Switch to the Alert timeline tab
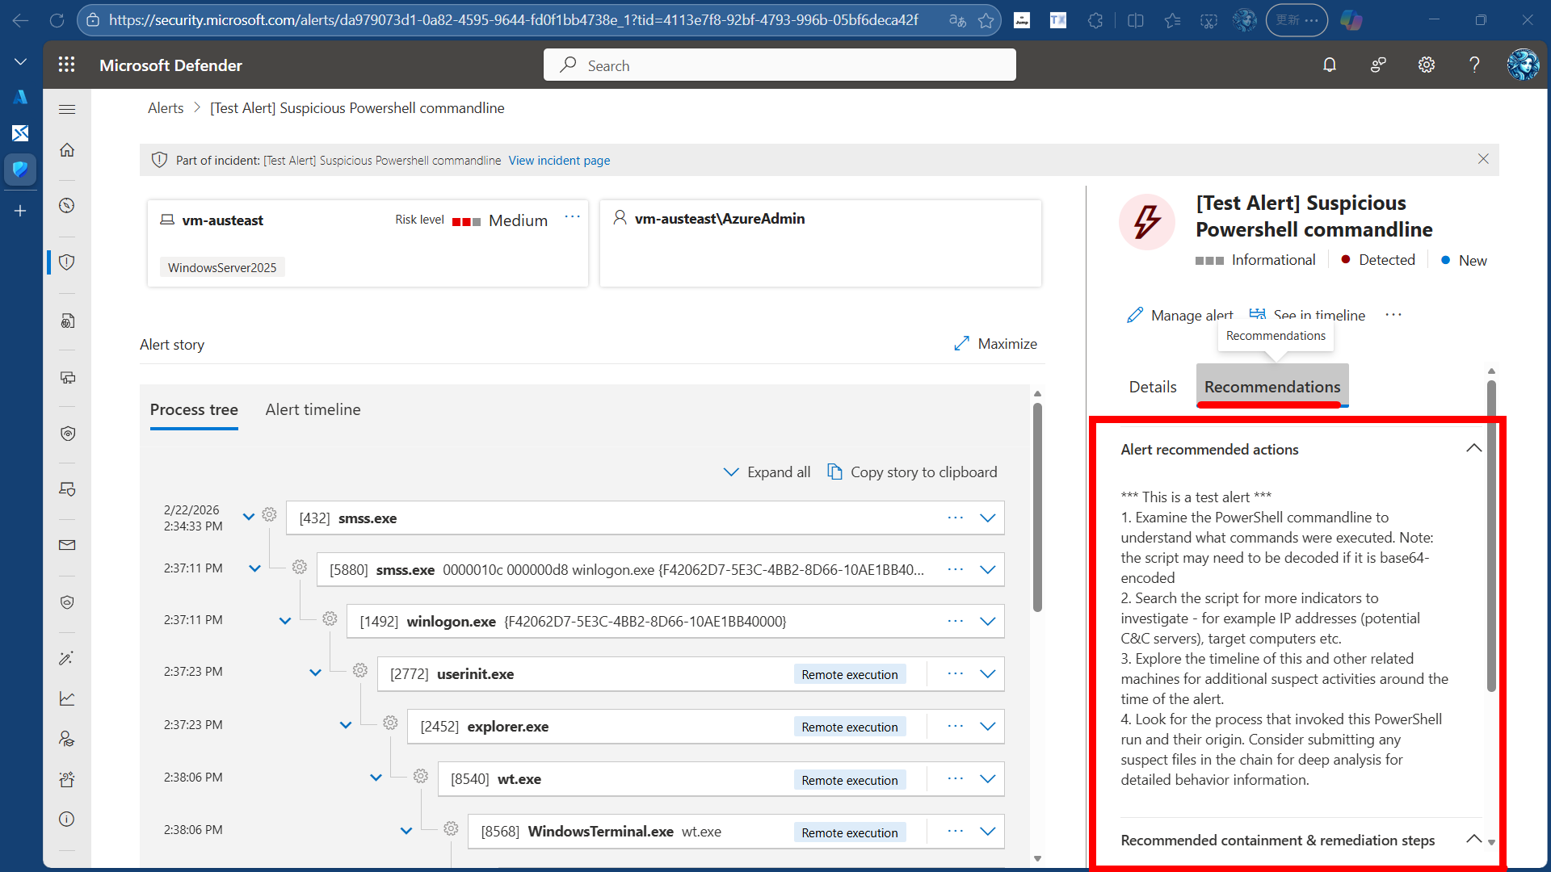The width and height of the screenshot is (1551, 872). pyautogui.click(x=313, y=409)
